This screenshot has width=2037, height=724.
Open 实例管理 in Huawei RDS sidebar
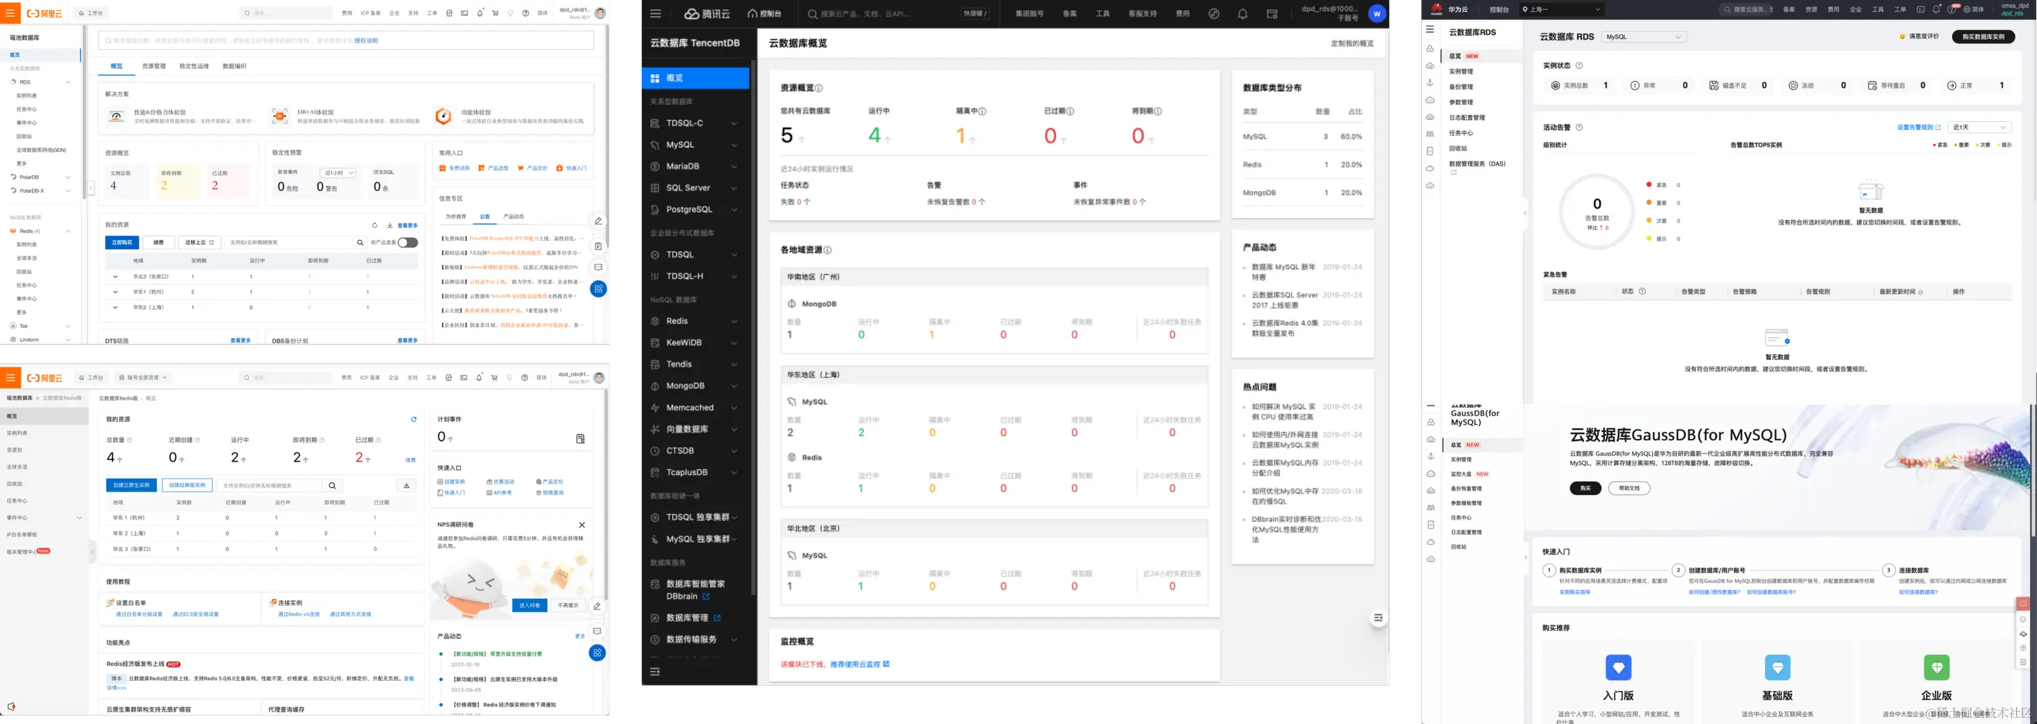[1460, 72]
